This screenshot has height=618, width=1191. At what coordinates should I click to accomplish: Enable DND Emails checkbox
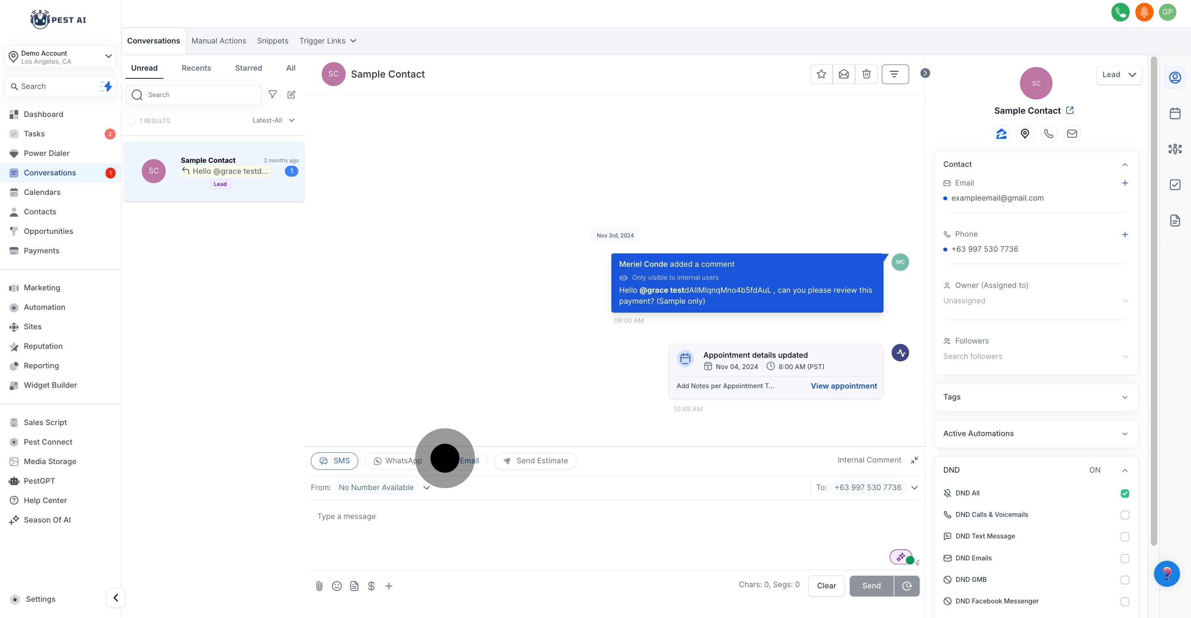(x=1124, y=558)
